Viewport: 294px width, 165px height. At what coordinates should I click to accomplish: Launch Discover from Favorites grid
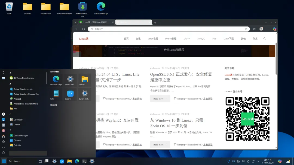[x=70, y=94]
